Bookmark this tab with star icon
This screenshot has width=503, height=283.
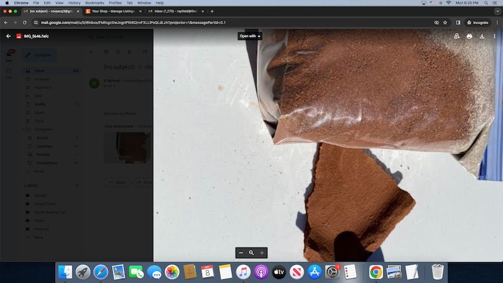(x=445, y=22)
